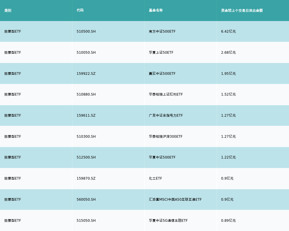Click 0.9亿元 in the 560050.SH row

pos(227,200)
